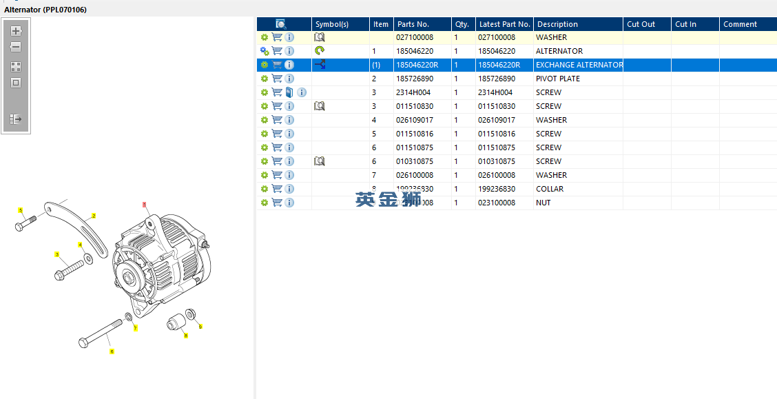Add WASHER 026109017 to cart
This screenshot has height=399, width=777.
(x=277, y=119)
